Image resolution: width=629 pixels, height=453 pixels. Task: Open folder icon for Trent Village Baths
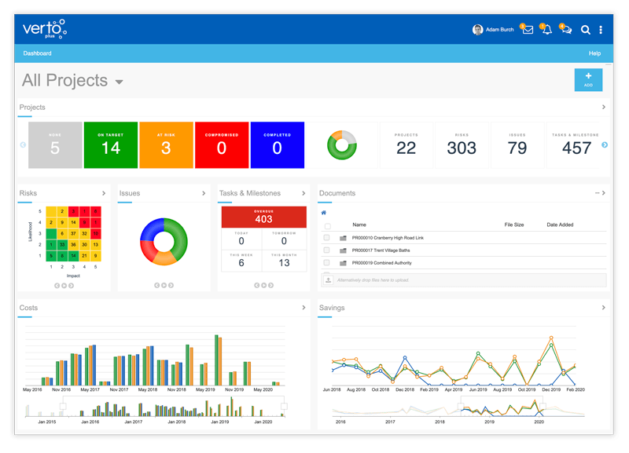tap(343, 250)
